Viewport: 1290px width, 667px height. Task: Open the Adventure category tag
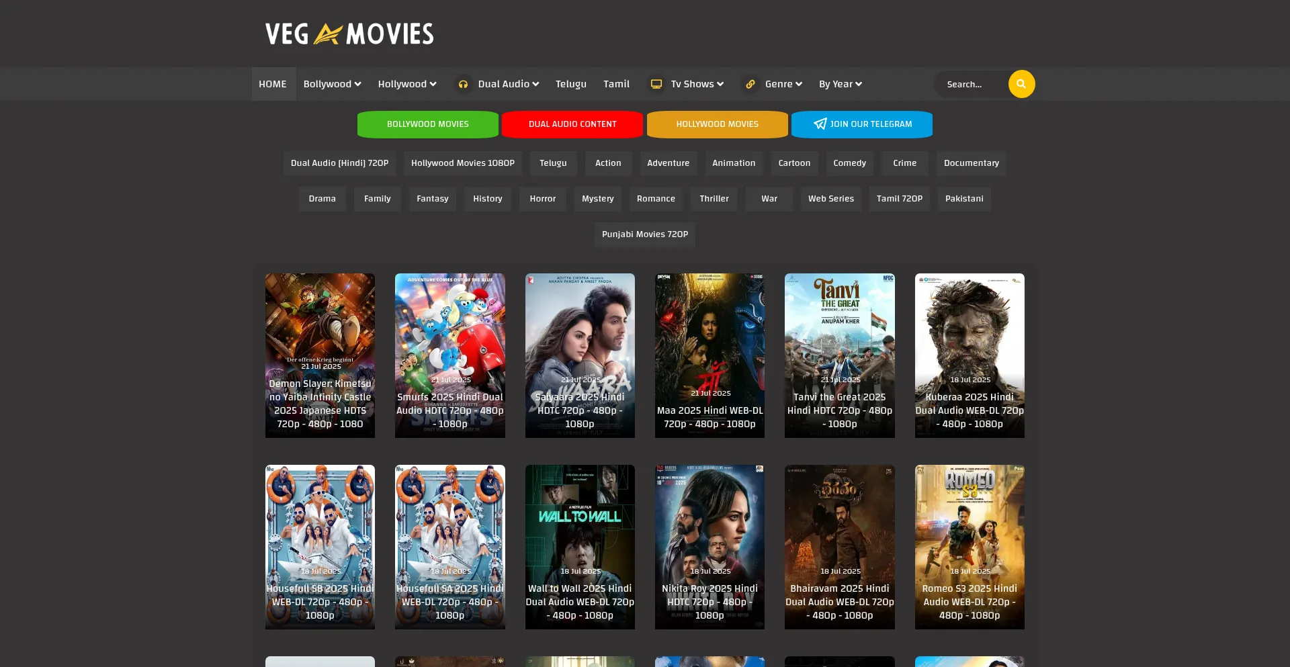point(668,163)
